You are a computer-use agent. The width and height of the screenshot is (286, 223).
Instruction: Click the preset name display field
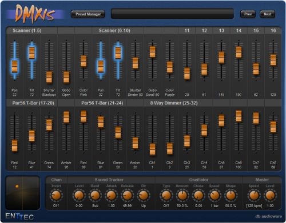click(x=172, y=14)
